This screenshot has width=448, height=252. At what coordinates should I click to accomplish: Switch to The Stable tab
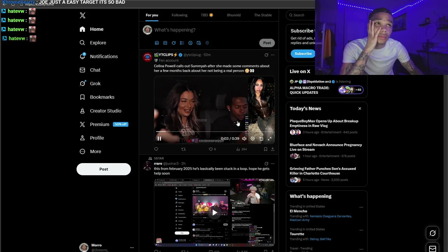[263, 15]
